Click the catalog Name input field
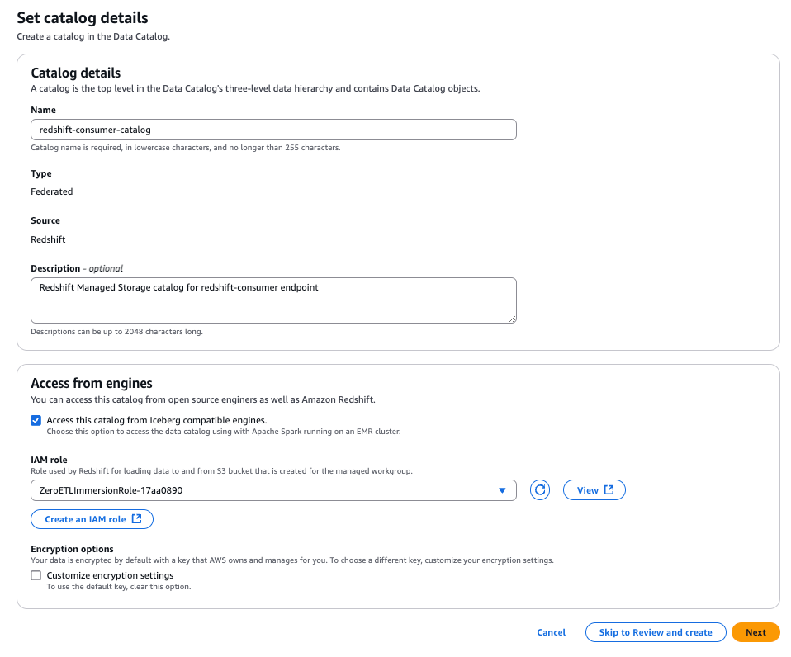Screen dimensions: 791x657 pyautogui.click(x=273, y=130)
